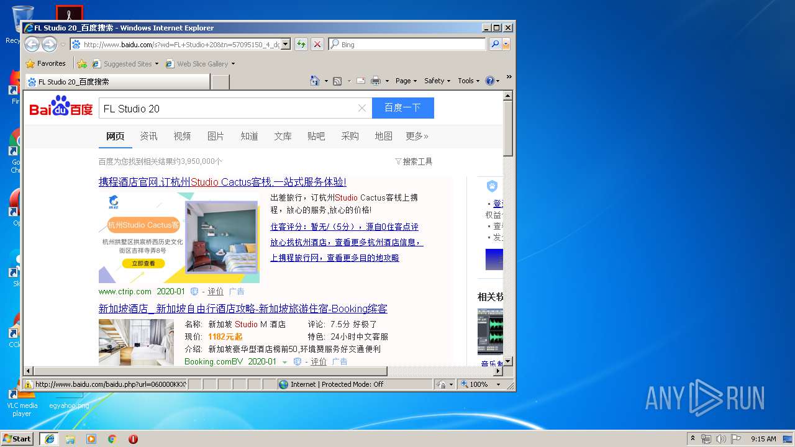Open the Read Mail envelope icon

click(361, 81)
